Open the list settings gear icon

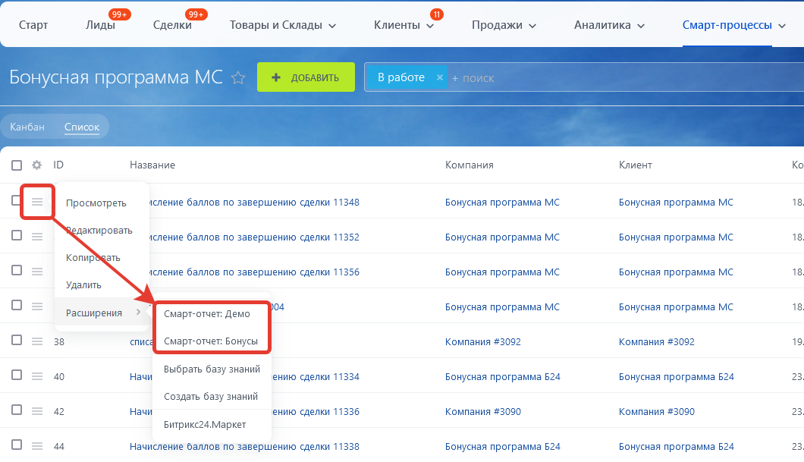pyautogui.click(x=36, y=165)
